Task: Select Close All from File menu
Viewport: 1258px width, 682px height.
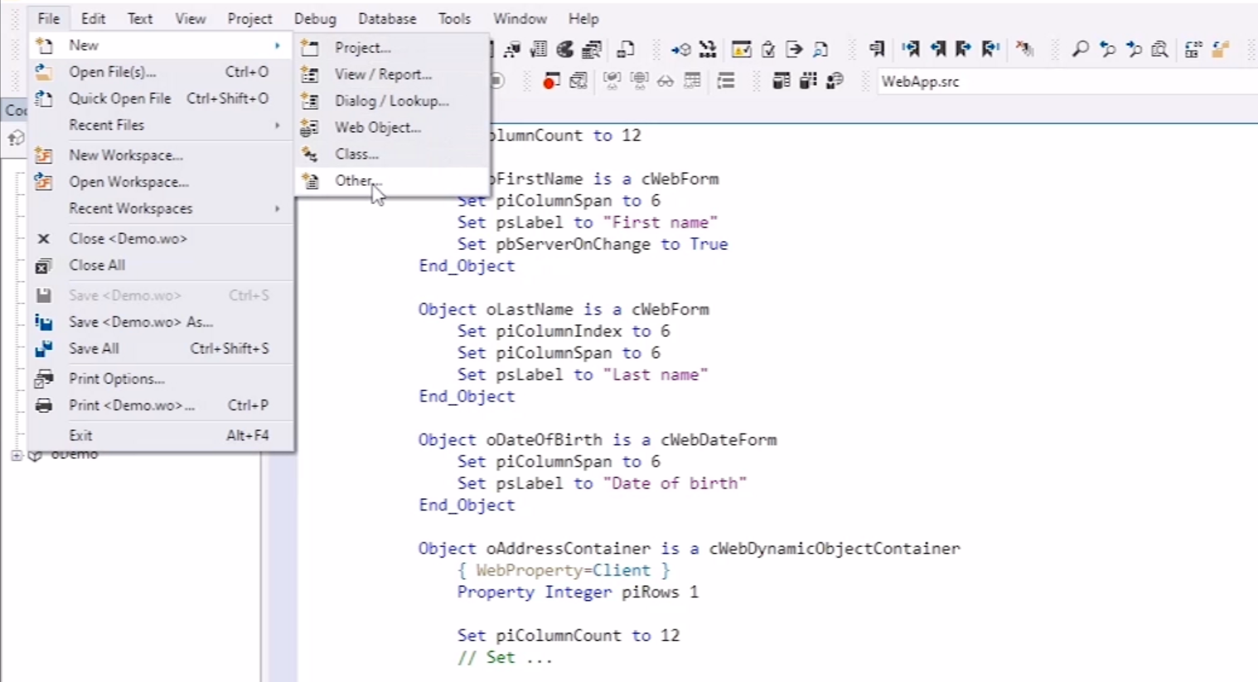Action: (x=97, y=266)
